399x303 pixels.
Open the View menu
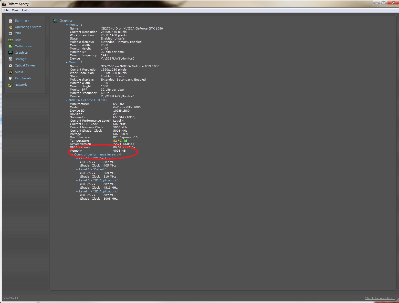15,10
